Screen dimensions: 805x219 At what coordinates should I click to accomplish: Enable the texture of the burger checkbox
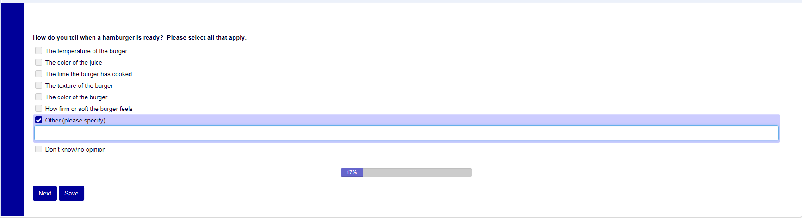(39, 85)
